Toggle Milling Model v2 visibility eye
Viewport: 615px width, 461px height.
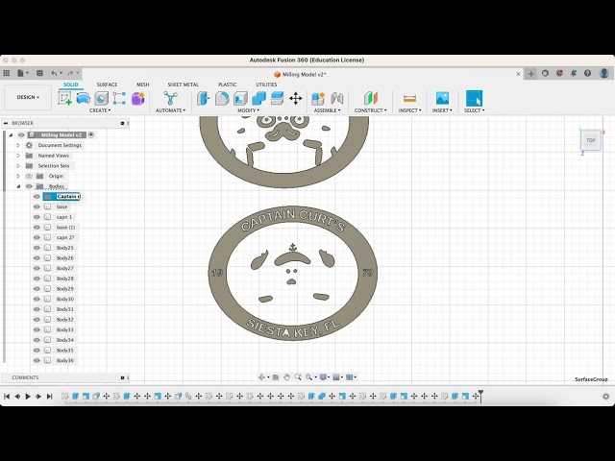pos(21,134)
